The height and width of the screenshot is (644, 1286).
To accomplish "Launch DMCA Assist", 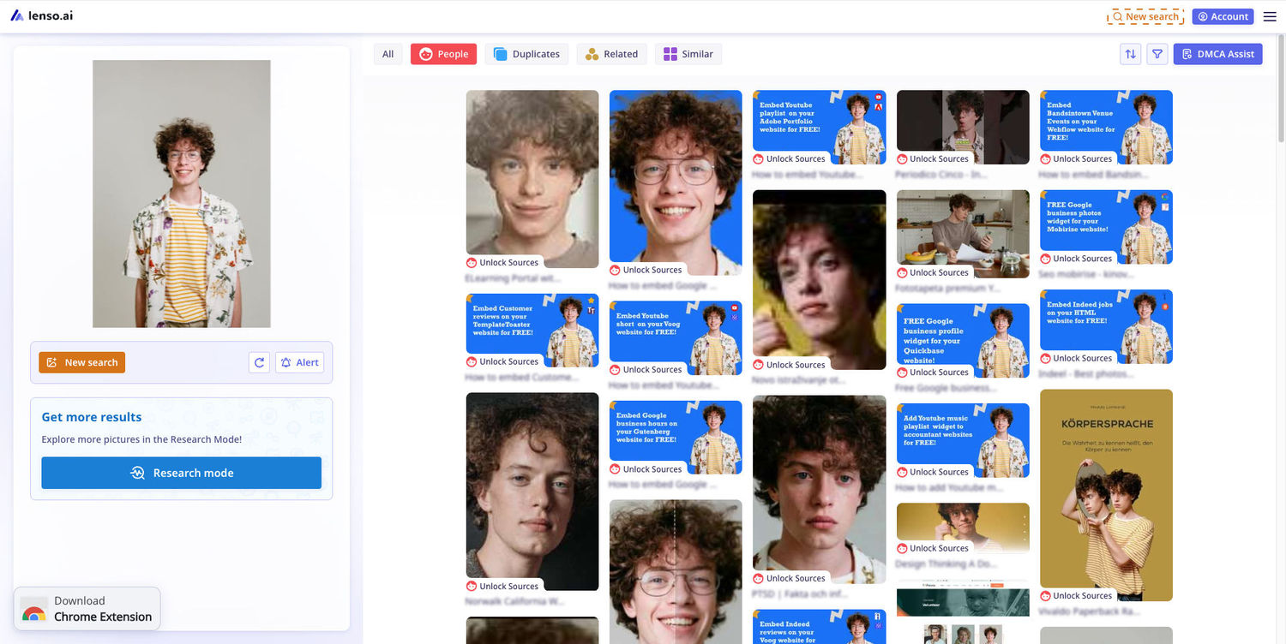I will (x=1217, y=54).
